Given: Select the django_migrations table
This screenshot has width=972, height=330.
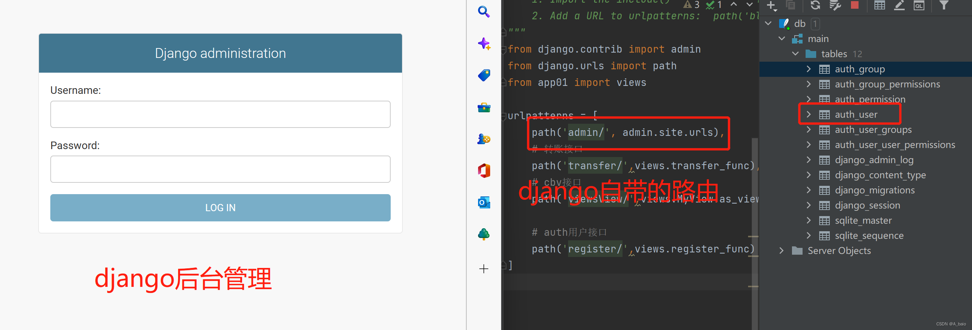Looking at the screenshot, I should click(865, 190).
